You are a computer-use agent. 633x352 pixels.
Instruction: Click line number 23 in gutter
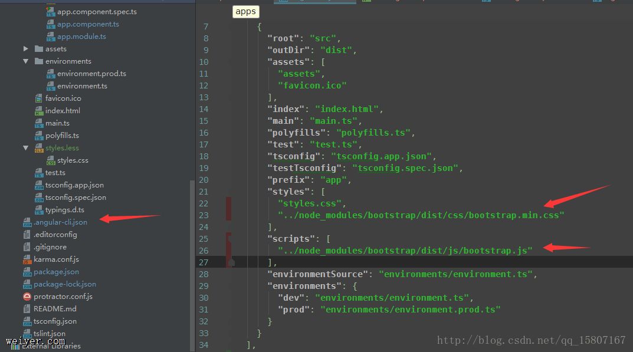(204, 216)
